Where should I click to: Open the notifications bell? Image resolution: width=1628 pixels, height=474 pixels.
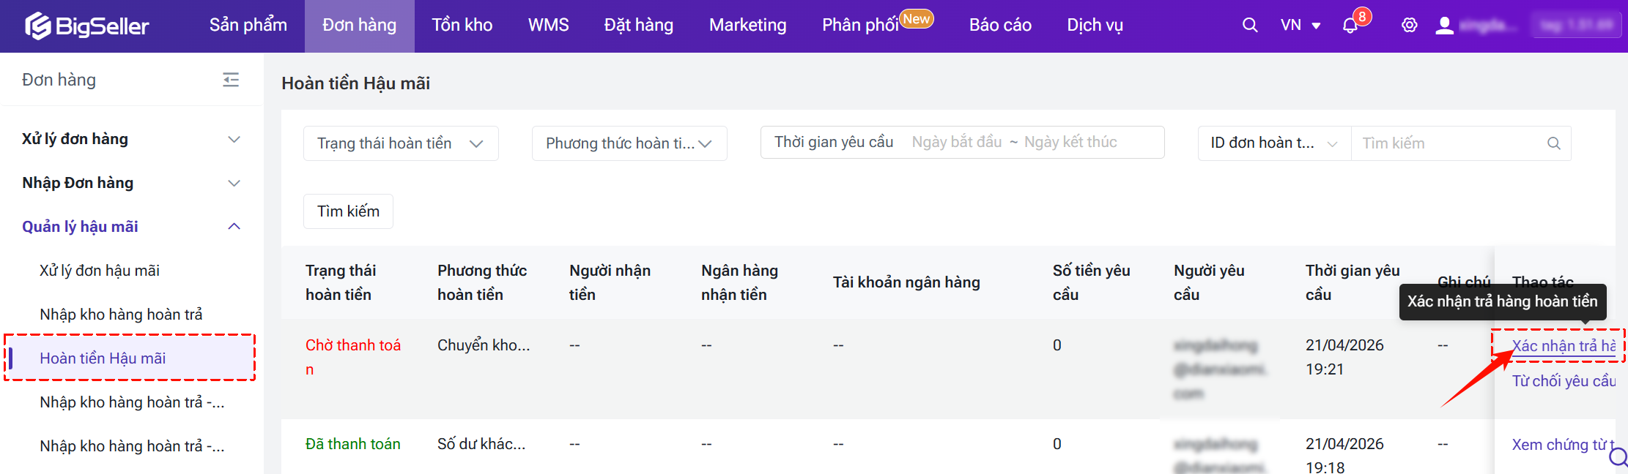pyautogui.click(x=1350, y=26)
